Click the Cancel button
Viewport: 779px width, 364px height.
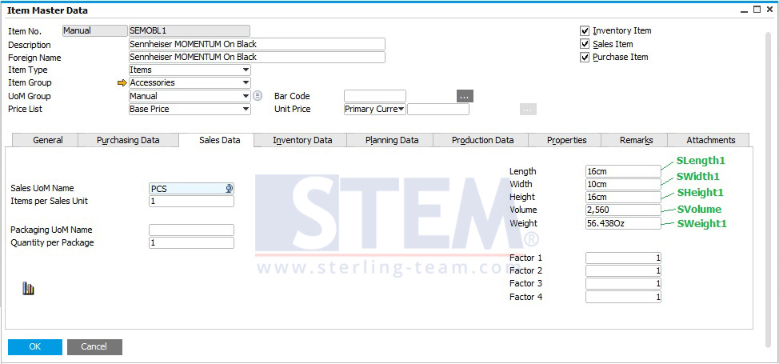click(94, 346)
